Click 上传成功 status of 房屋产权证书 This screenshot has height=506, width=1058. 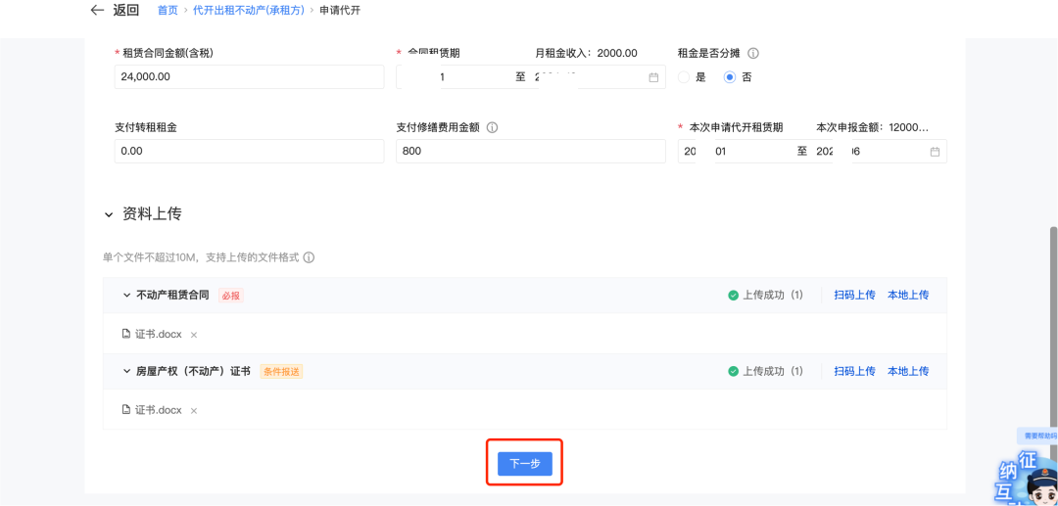[x=766, y=371]
